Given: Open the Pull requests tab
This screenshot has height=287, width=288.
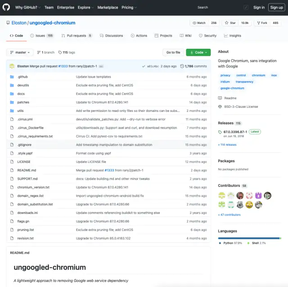Looking at the screenshot, I should tap(76, 36).
